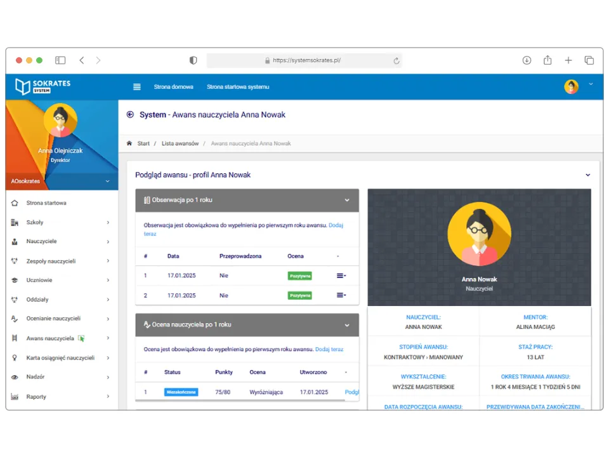Click the hamburger menu icon in header
This screenshot has height=457, width=609.
(x=136, y=87)
